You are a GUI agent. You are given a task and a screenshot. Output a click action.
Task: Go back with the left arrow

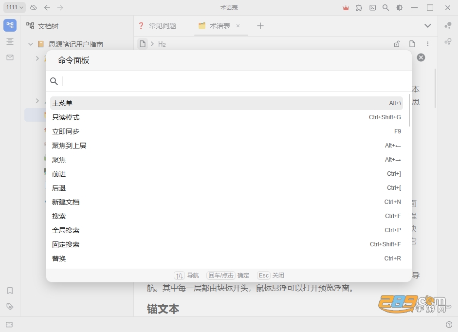point(47,8)
